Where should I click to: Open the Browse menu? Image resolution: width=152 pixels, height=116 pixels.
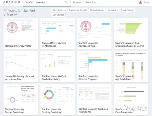[77, 2]
